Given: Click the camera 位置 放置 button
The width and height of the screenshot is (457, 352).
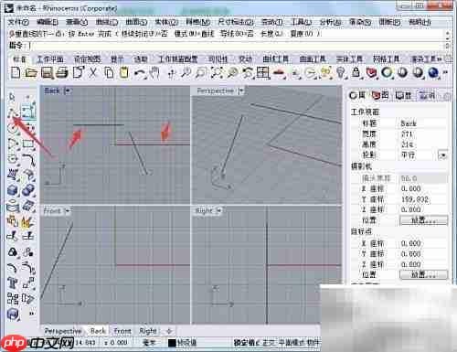Looking at the screenshot, I should click(x=423, y=220).
